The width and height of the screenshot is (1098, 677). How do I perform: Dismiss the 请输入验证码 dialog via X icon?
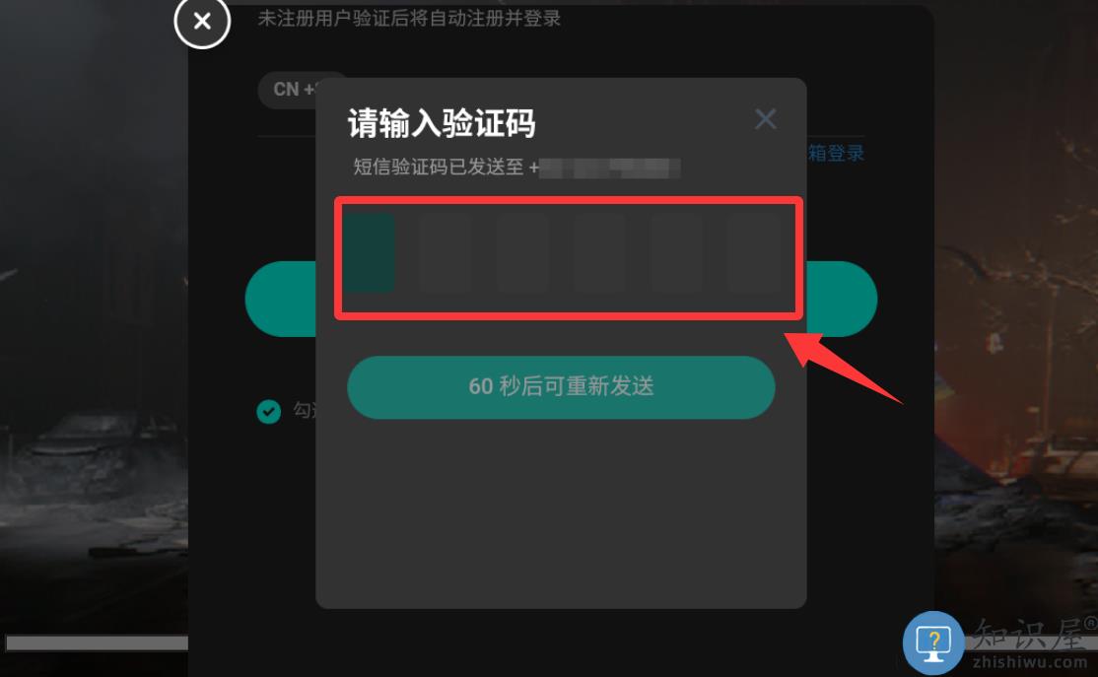click(766, 119)
